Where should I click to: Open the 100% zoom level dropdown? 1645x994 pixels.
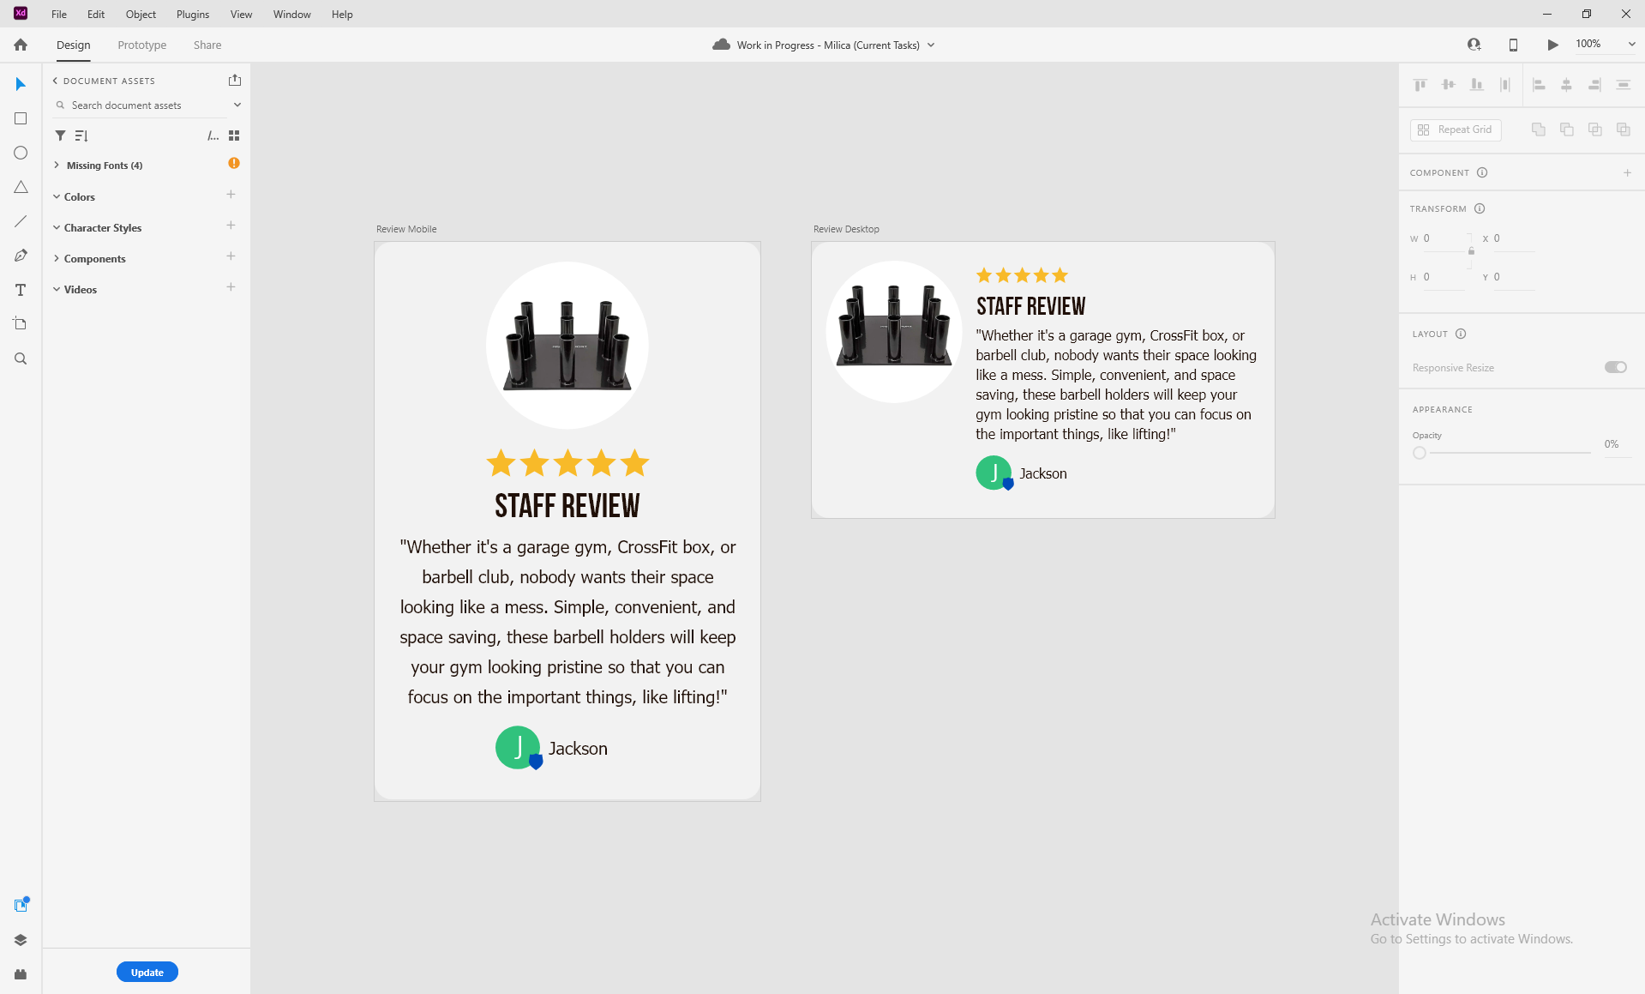point(1631,44)
